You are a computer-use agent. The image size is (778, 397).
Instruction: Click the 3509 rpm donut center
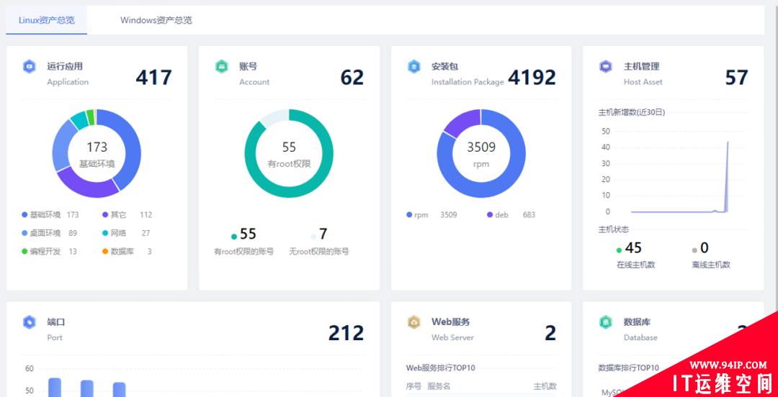click(480, 154)
